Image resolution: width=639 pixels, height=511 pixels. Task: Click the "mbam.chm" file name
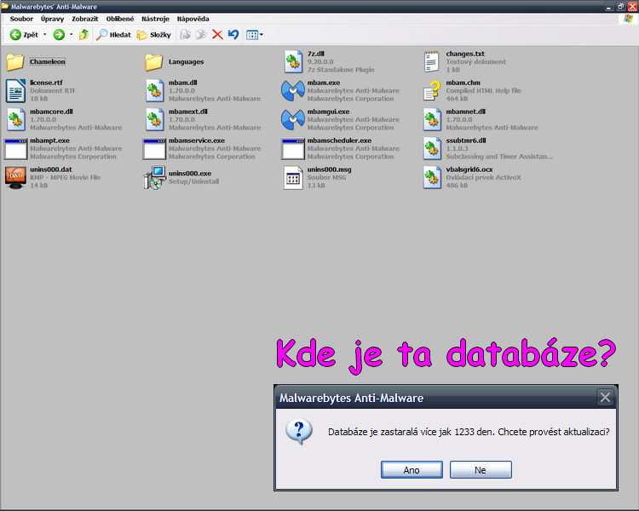pos(463,83)
